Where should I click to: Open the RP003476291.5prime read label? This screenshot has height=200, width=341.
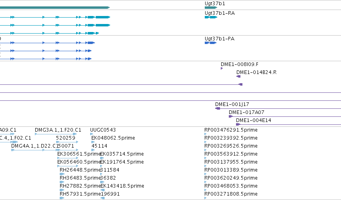pyautogui.click(x=231, y=130)
